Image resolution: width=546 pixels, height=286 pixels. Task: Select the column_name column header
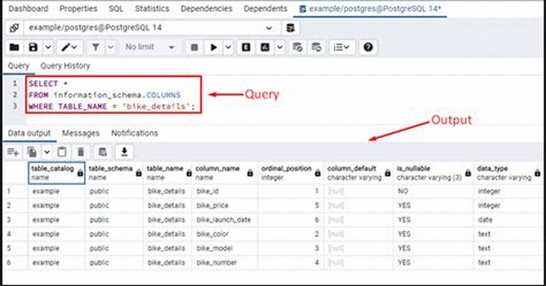(225, 173)
